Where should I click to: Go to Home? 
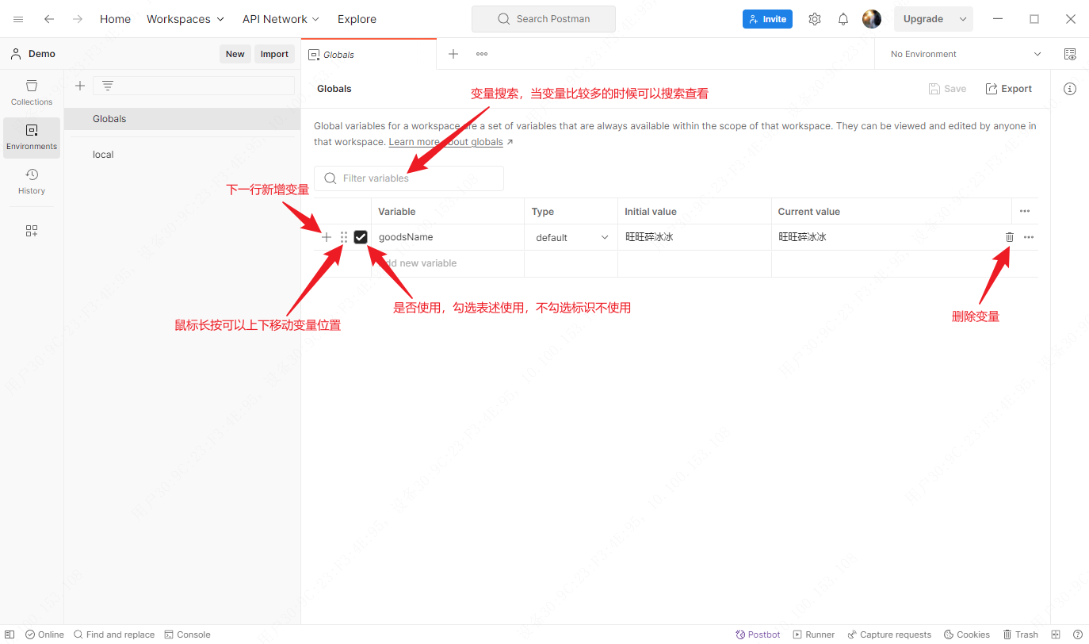(x=115, y=19)
